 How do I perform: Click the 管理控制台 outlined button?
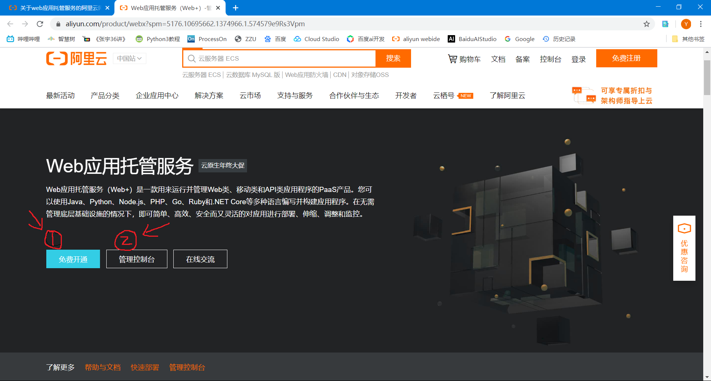coord(137,259)
